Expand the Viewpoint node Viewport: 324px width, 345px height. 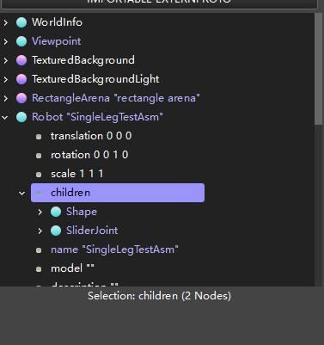point(6,41)
